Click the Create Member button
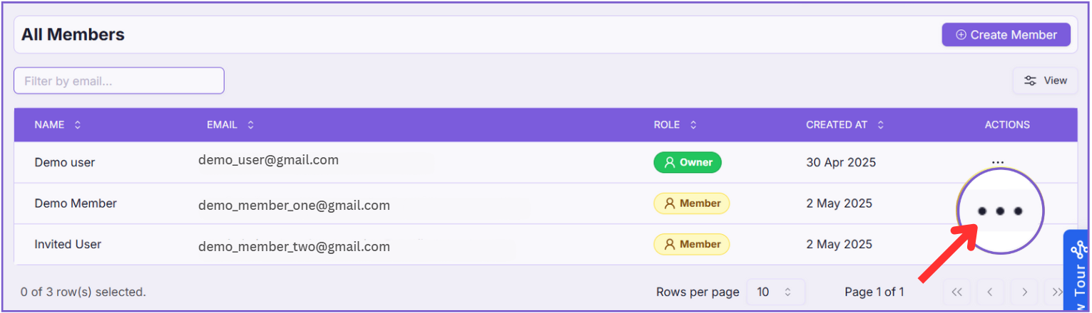The image size is (1092, 313). click(1006, 35)
